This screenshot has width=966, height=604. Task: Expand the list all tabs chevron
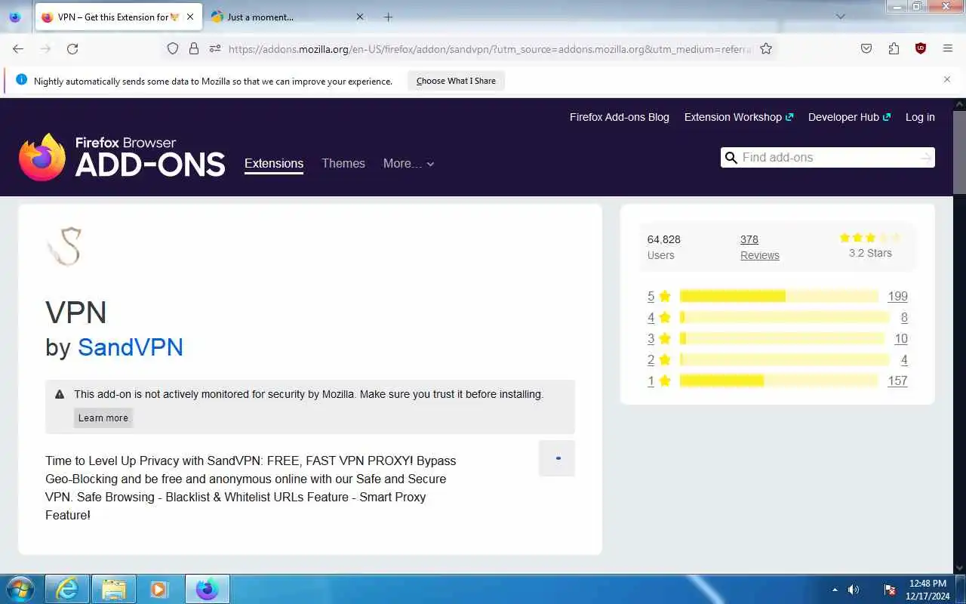pyautogui.click(x=841, y=16)
